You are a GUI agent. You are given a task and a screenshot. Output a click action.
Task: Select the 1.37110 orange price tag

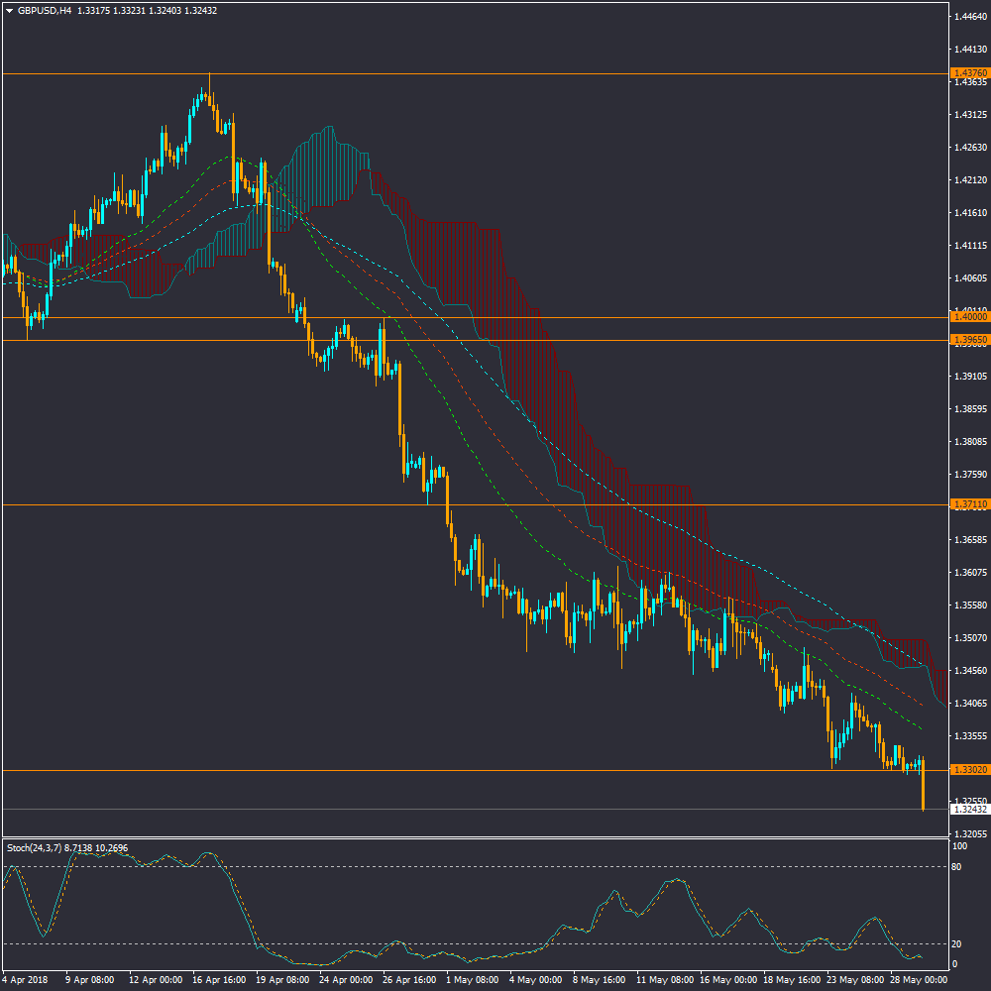tap(968, 504)
